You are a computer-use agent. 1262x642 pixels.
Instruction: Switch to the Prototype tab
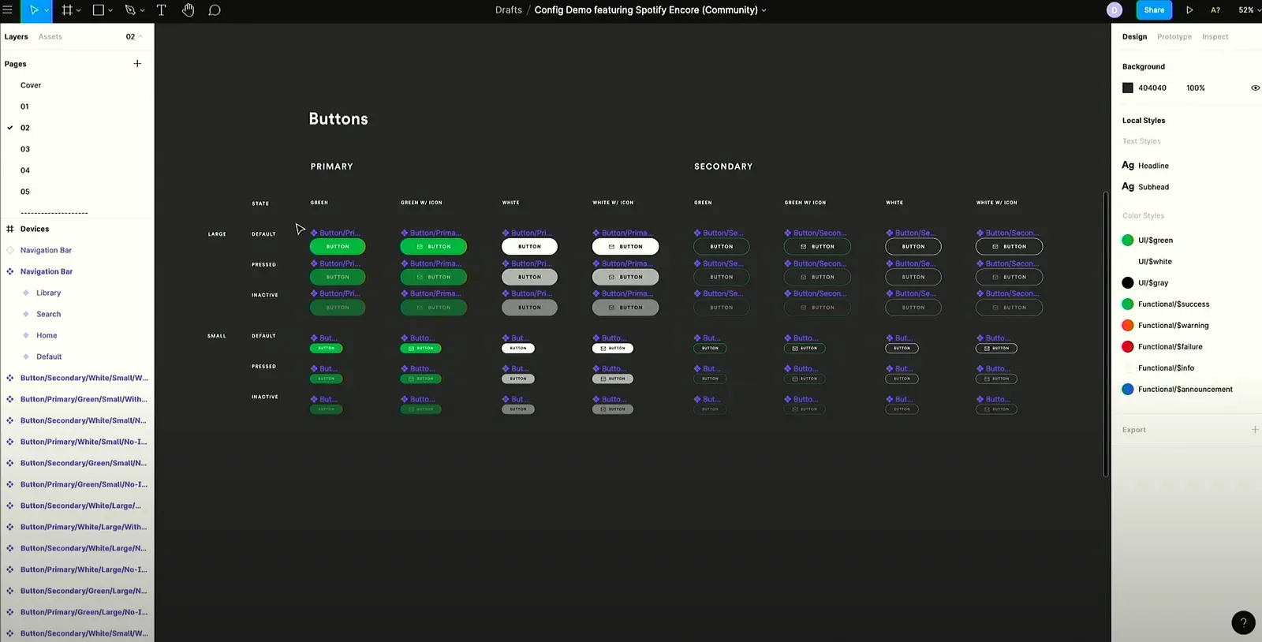1174,37
